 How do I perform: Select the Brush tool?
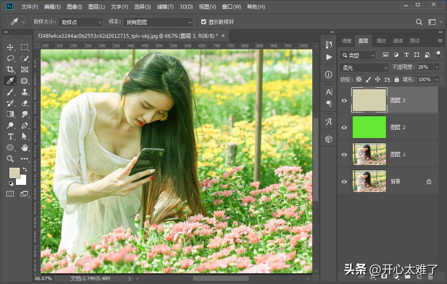(11, 92)
